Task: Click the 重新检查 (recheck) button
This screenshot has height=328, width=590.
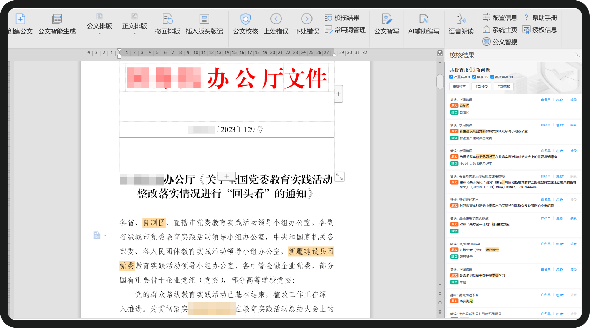Action: 459,87
